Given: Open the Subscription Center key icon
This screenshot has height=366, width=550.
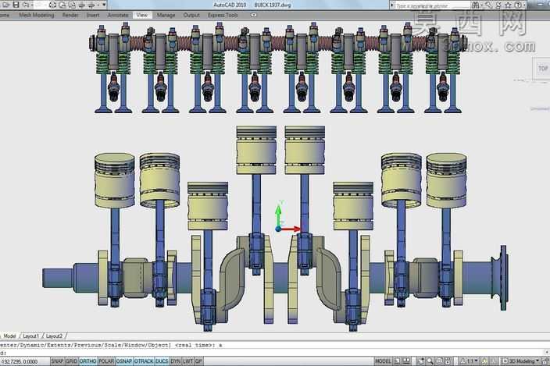Looking at the screenshot, I should [x=488, y=5].
